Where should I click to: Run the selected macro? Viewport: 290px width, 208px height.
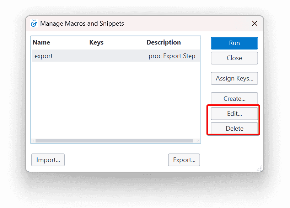(x=234, y=43)
